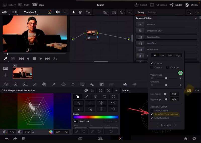The image size is (201, 143).
Task: Mute the viewer audio speaker
Action: (58, 12)
